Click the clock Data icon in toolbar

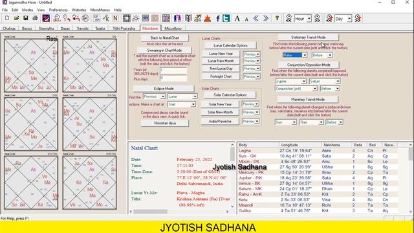[x=57, y=18]
